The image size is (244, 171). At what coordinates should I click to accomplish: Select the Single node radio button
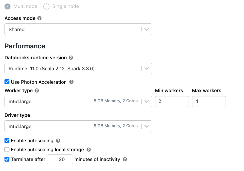pos(46,6)
